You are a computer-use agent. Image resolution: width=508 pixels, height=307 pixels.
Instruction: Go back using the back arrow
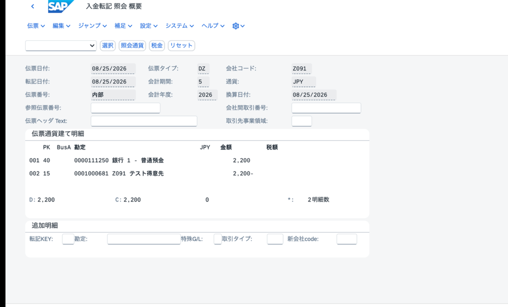click(33, 6)
